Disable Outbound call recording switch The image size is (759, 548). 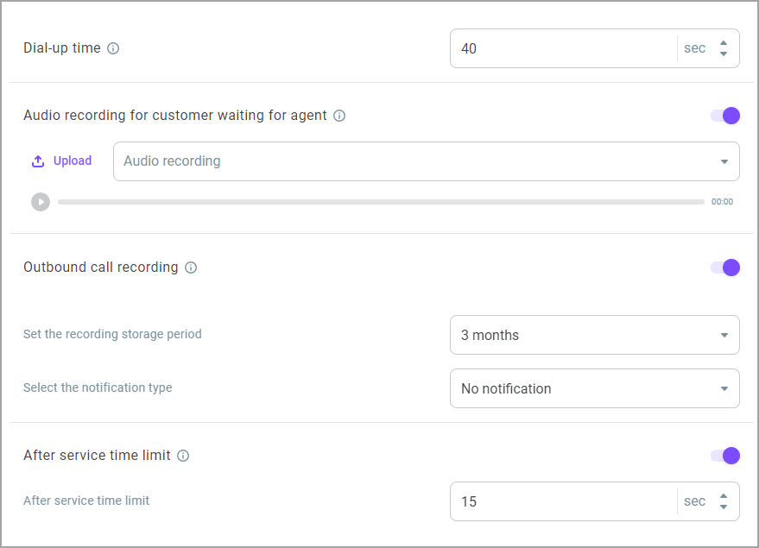(x=725, y=268)
